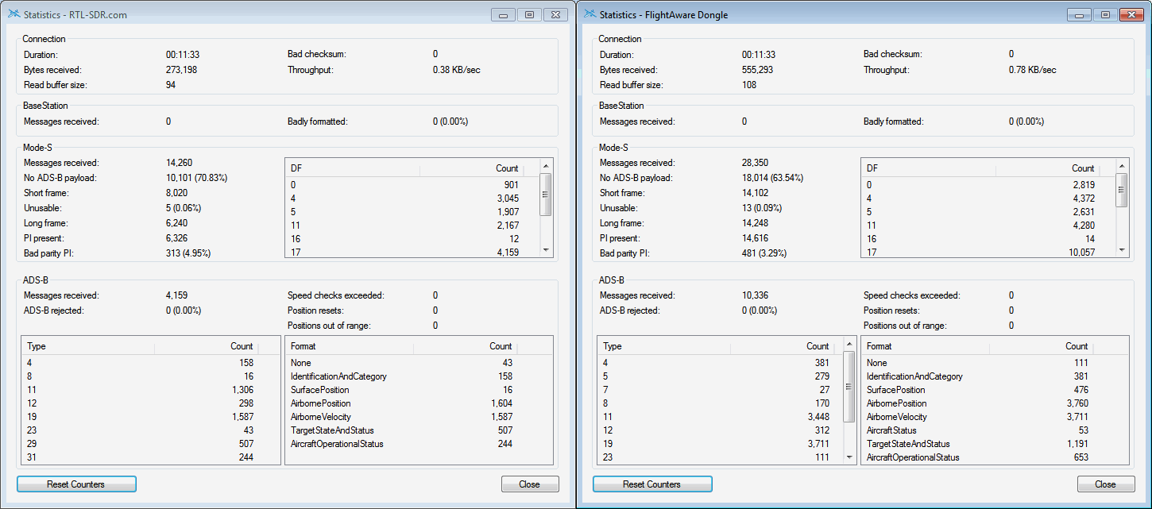Click the DF list down arrow in RTL-SDR.com window
The height and width of the screenshot is (509, 1152).
pyautogui.click(x=546, y=250)
